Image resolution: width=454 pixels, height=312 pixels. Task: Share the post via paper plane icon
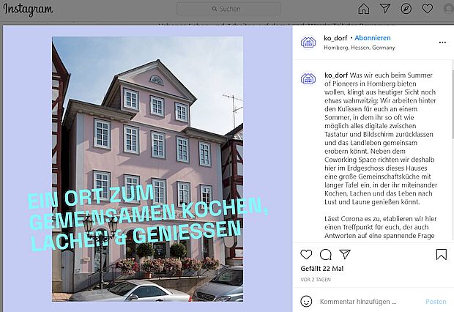pyautogui.click(x=345, y=254)
